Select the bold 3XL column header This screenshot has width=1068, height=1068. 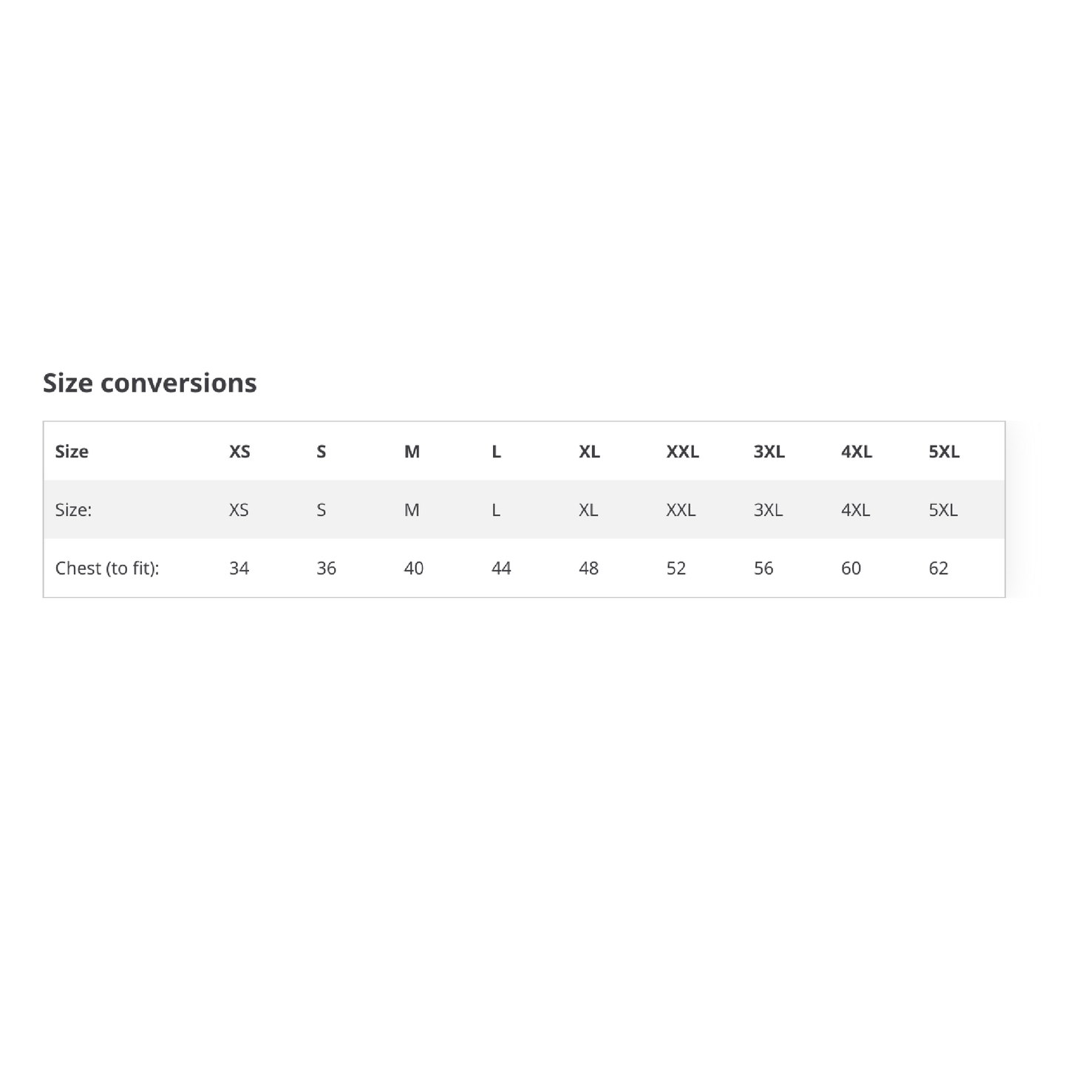769,452
